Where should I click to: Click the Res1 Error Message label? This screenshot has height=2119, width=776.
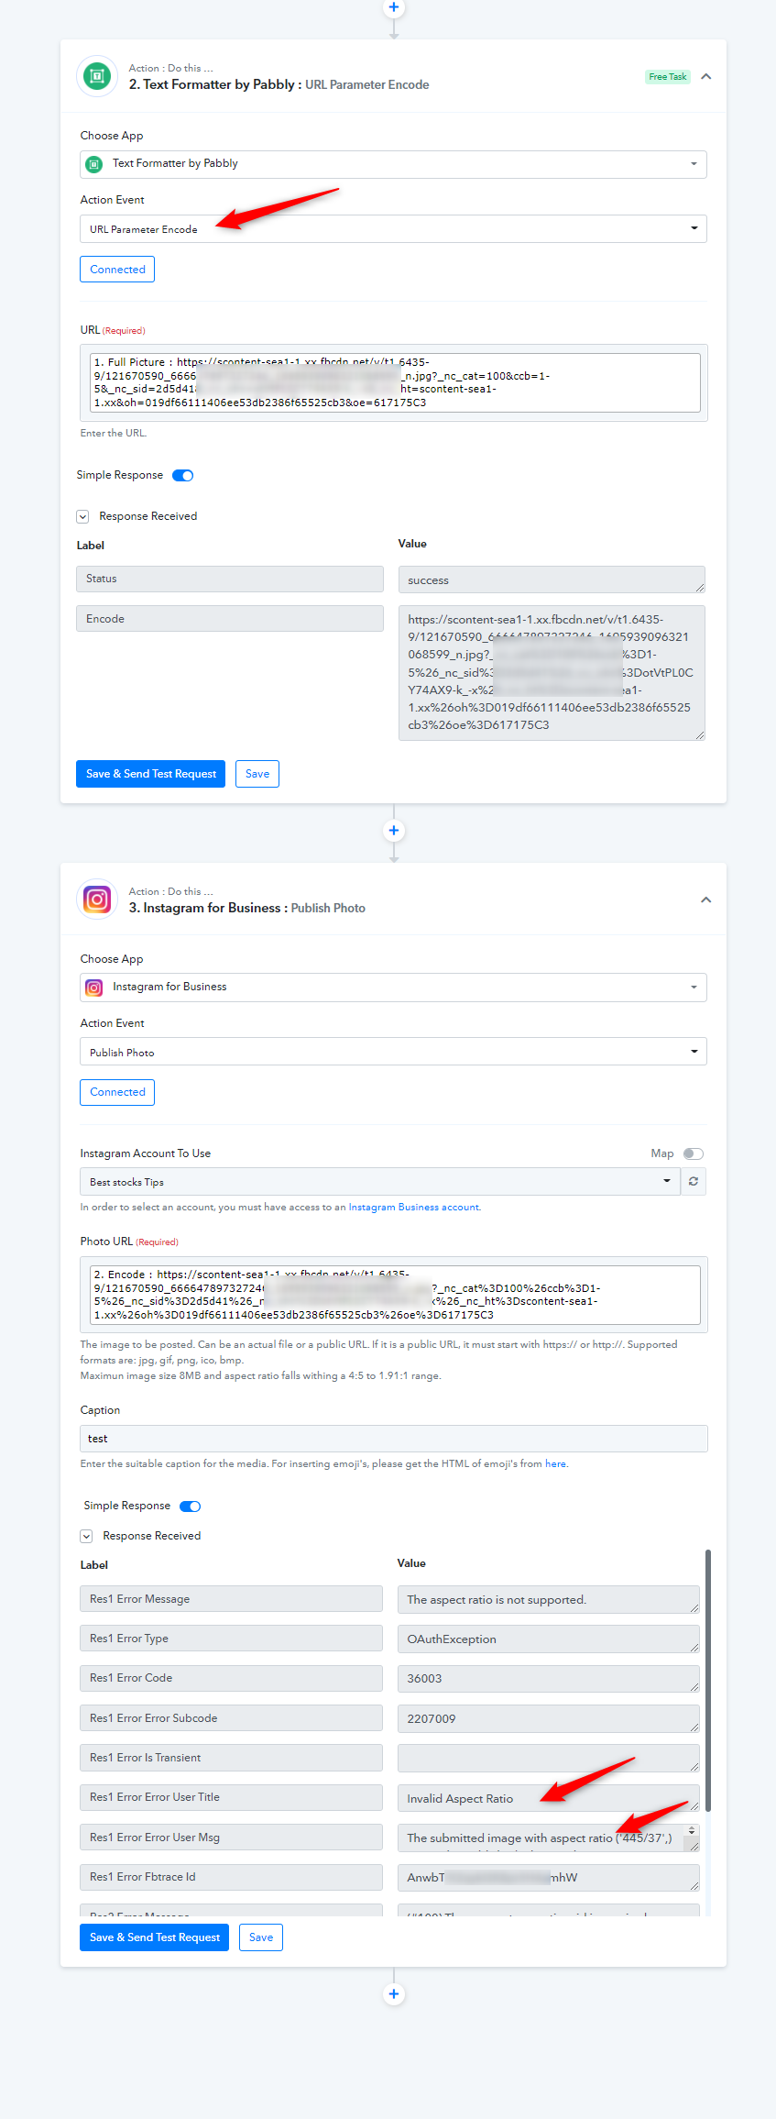pos(231,1598)
